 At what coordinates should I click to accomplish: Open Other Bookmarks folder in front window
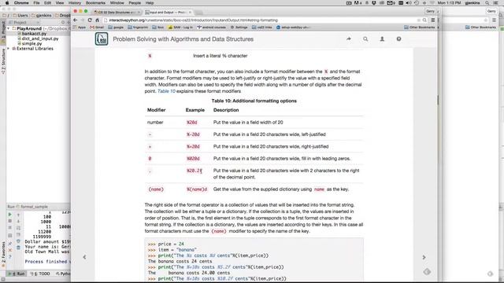pos(420,28)
